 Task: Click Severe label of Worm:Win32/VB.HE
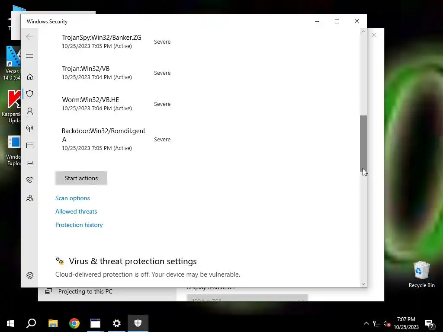pyautogui.click(x=162, y=104)
